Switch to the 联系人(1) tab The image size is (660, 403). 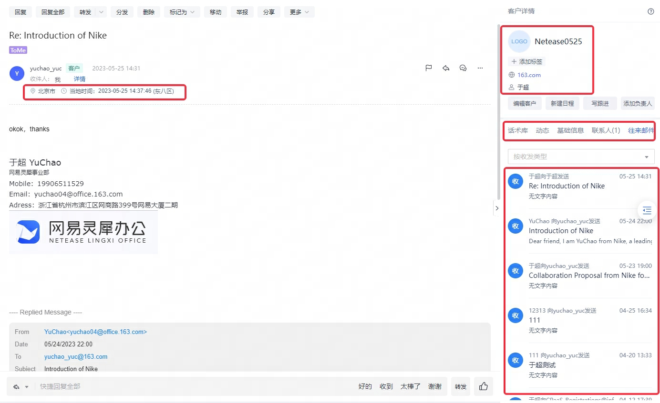[606, 130]
